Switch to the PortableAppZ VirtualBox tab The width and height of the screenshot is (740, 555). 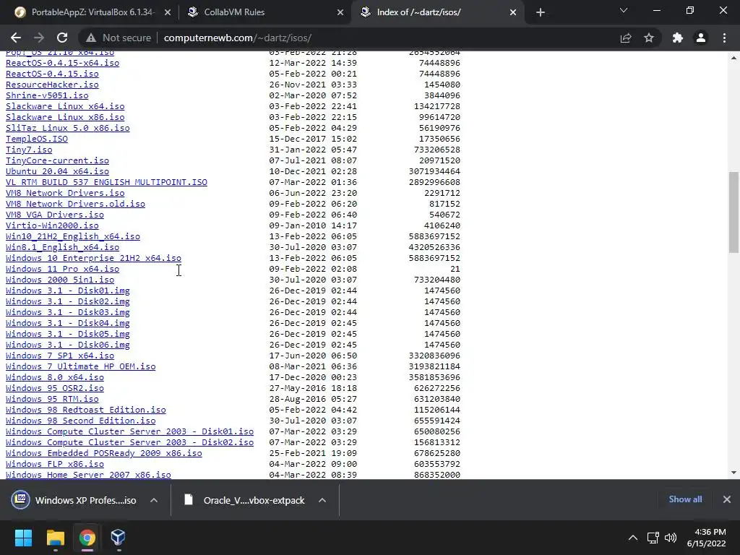tap(93, 12)
